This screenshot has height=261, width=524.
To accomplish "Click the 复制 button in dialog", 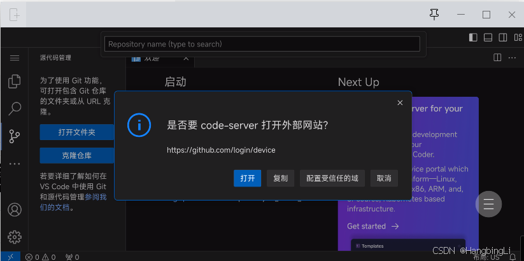I will pos(280,178).
